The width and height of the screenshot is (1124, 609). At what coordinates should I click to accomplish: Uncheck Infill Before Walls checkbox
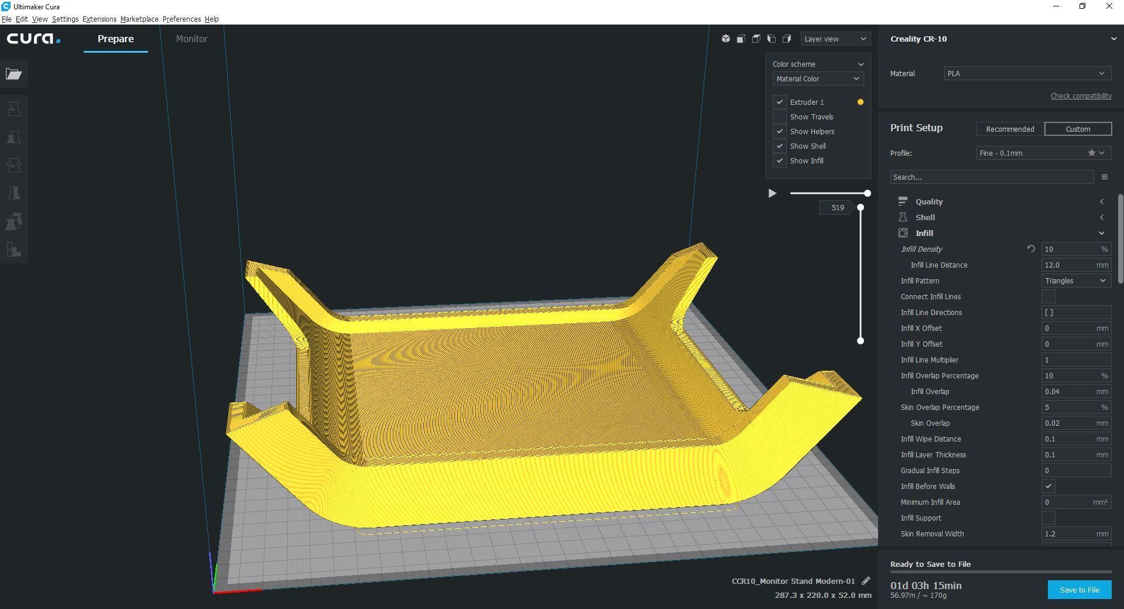[x=1048, y=487]
